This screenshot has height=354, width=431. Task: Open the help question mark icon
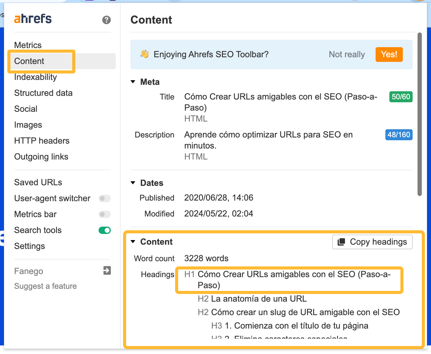click(106, 20)
